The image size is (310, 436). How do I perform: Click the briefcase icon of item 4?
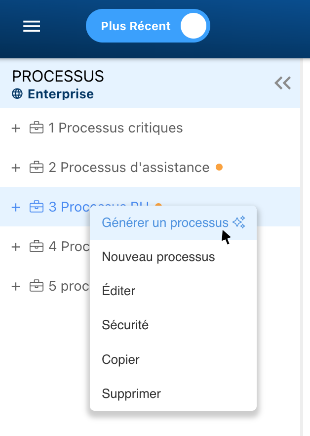(x=37, y=246)
